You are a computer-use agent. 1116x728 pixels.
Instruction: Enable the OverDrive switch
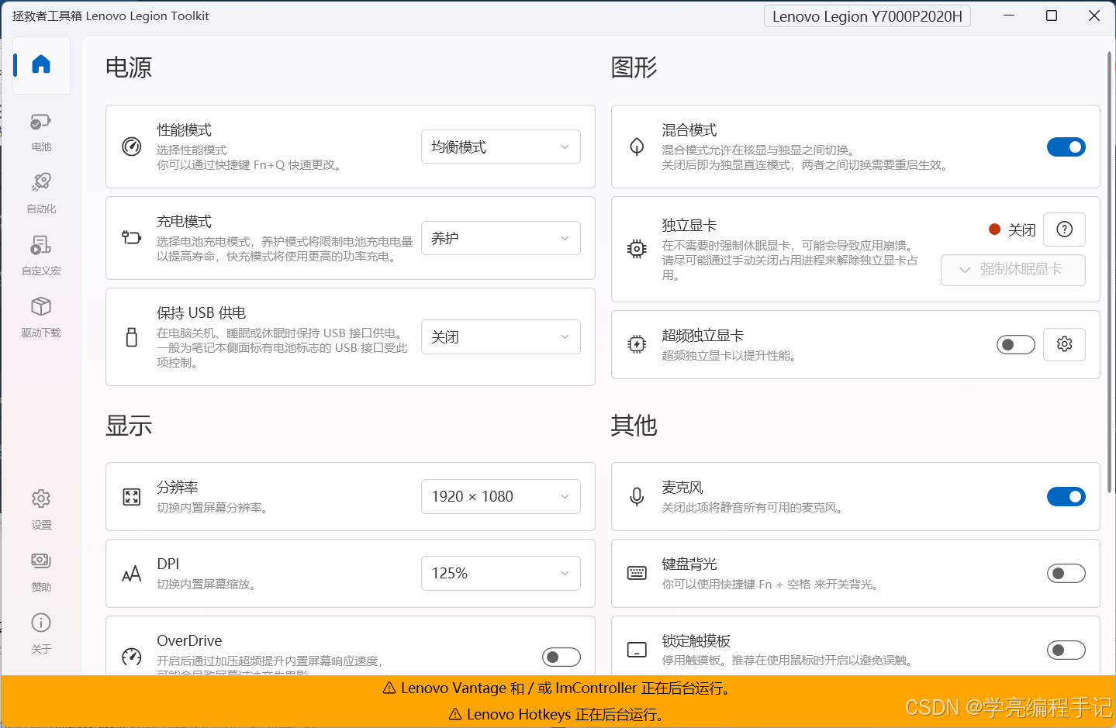point(561,657)
